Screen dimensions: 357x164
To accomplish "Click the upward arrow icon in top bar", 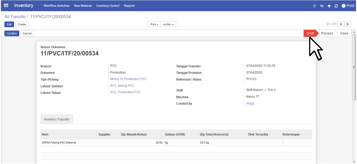I will (329, 6).
